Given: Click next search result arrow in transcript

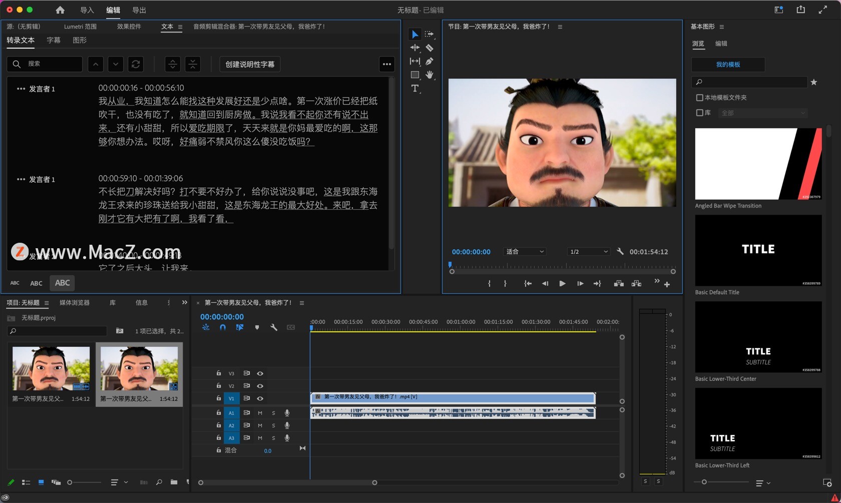Looking at the screenshot, I should (116, 64).
